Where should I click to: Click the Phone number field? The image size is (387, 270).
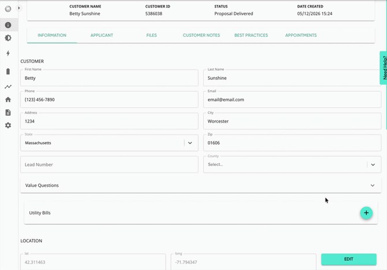[x=109, y=99]
